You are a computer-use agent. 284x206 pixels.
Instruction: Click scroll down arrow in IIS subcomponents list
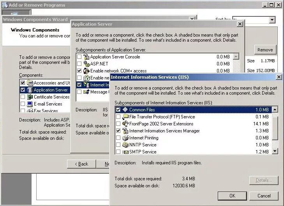[275, 151]
